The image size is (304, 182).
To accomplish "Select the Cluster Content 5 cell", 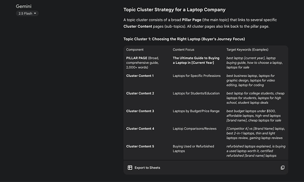I will pyautogui.click(x=140, y=146).
